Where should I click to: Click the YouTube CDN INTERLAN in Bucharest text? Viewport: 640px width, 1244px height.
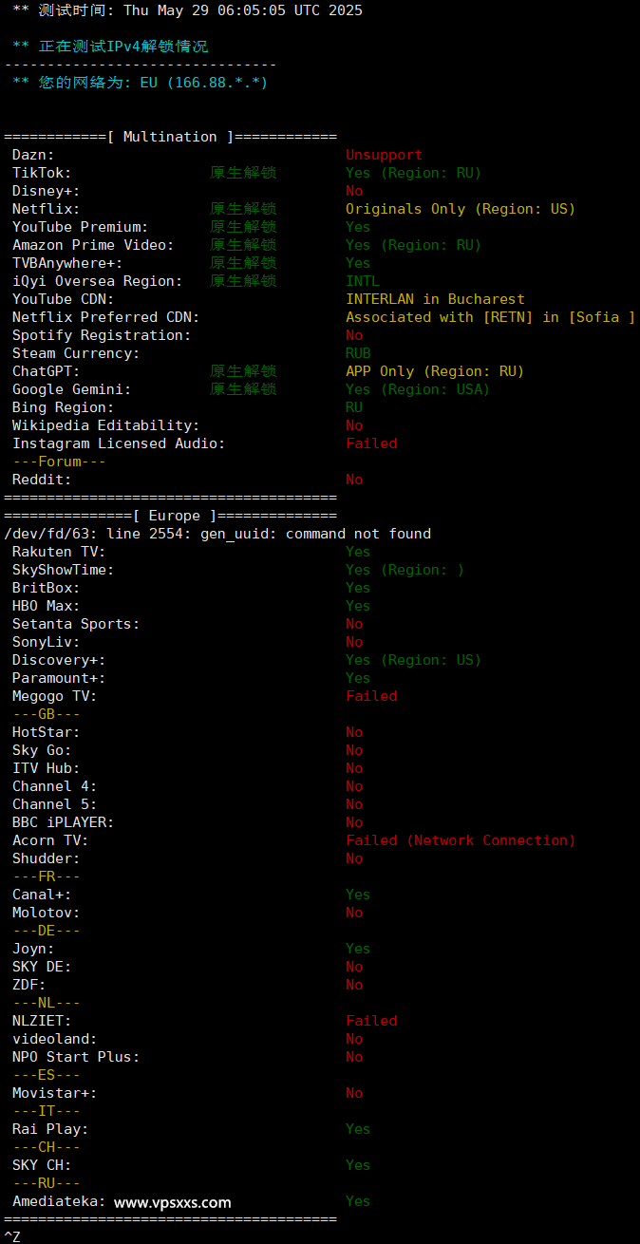point(435,299)
